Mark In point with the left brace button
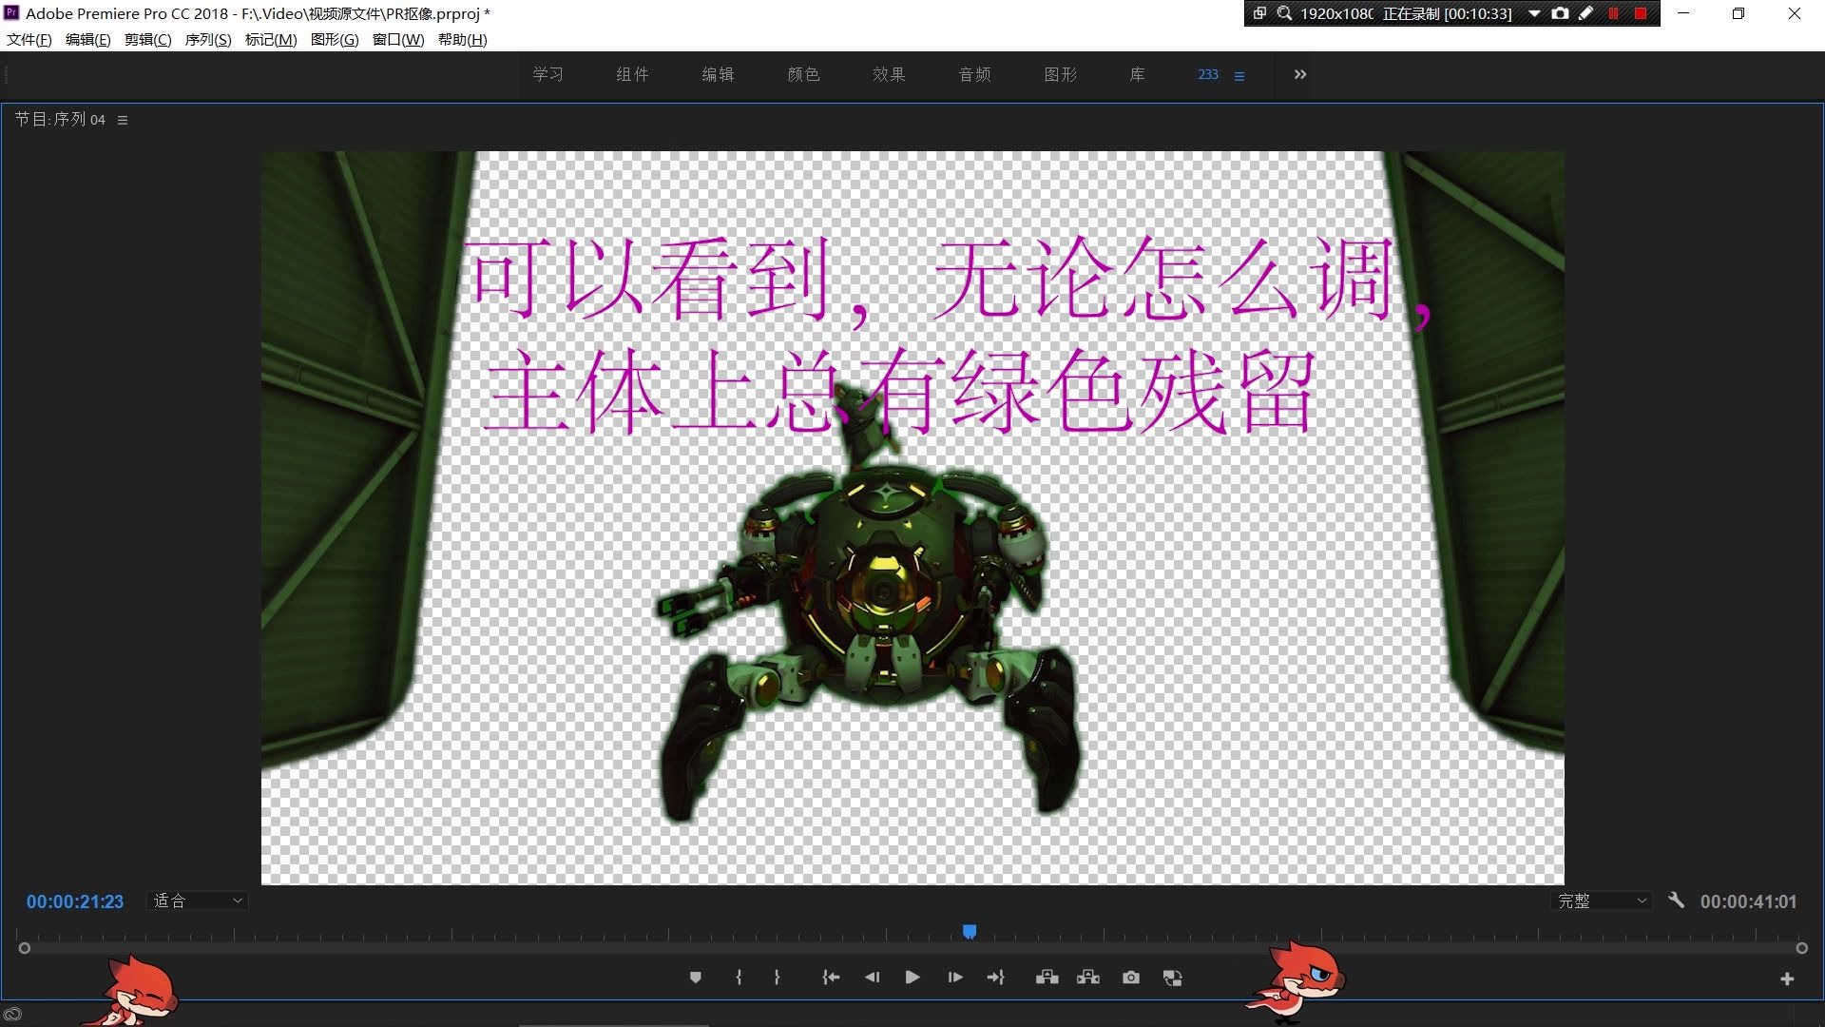 point(739,978)
